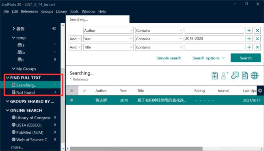
Task: Remove the Year search row
Action: (257, 39)
